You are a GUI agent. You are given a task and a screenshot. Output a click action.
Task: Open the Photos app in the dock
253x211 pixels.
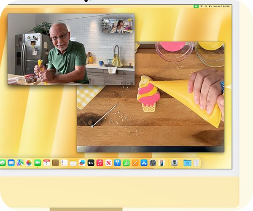click(29, 163)
